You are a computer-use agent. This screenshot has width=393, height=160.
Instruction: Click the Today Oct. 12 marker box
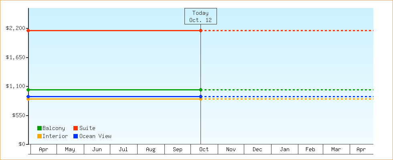point(201,16)
